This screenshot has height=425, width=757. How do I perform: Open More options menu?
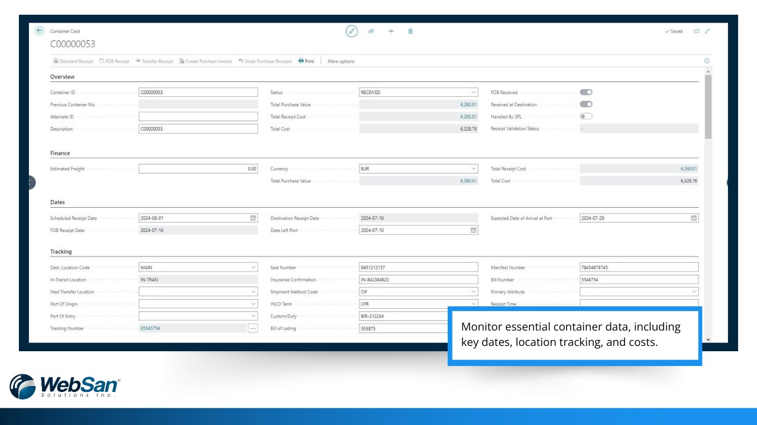(341, 61)
